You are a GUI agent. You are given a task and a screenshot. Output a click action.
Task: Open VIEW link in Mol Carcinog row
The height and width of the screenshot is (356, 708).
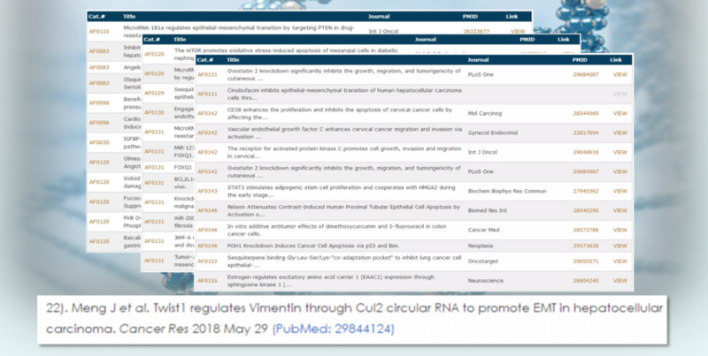[x=620, y=114]
